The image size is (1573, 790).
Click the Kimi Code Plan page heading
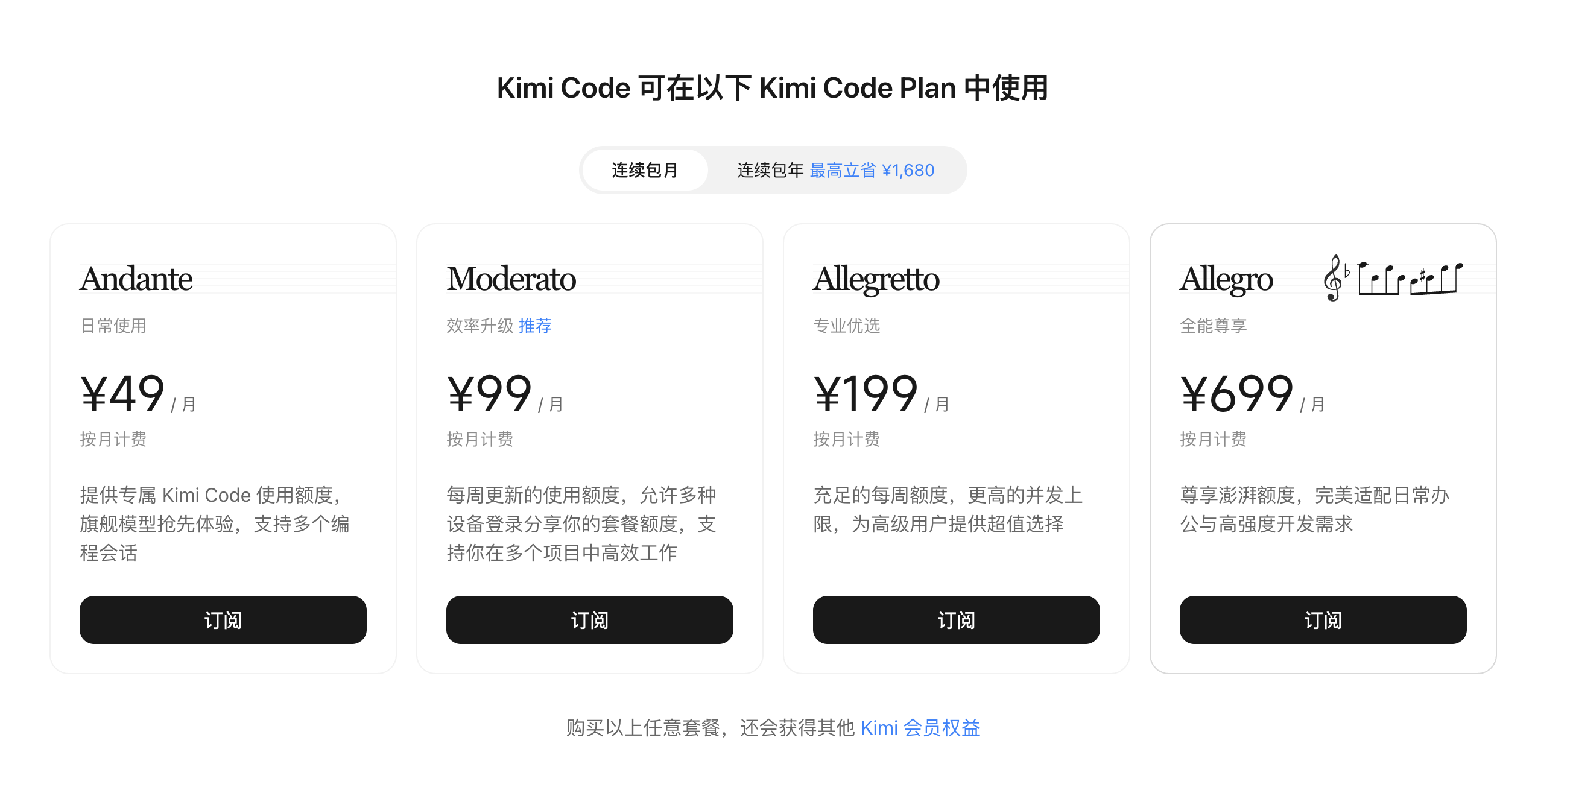pyautogui.click(x=773, y=88)
